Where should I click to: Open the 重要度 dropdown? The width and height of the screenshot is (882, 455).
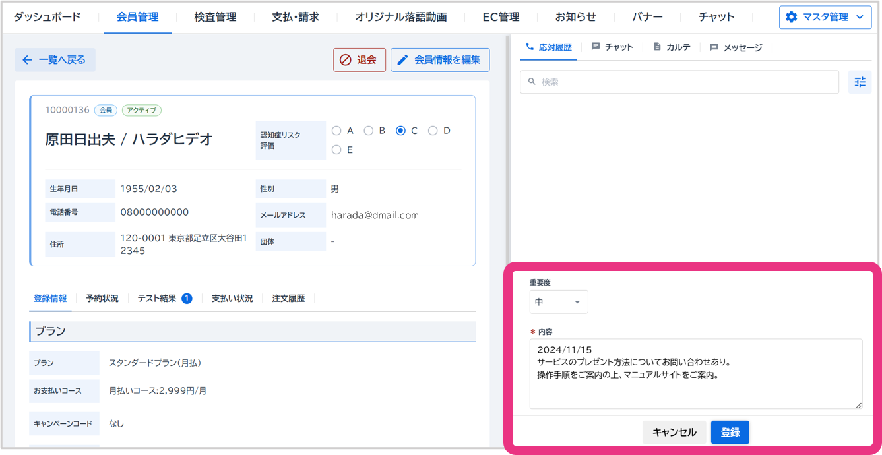click(558, 302)
